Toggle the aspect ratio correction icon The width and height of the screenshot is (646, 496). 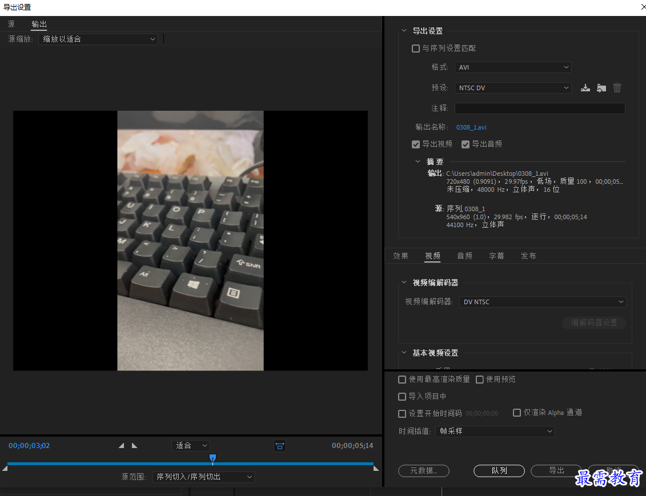coord(280,446)
